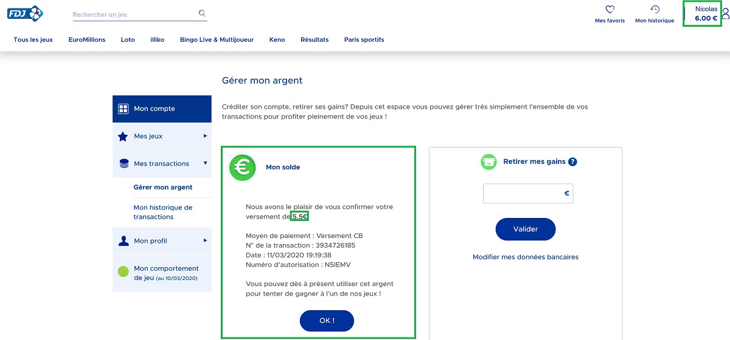
Task: Click the withdrawal amount euro field
Action: pyautogui.click(x=528, y=194)
